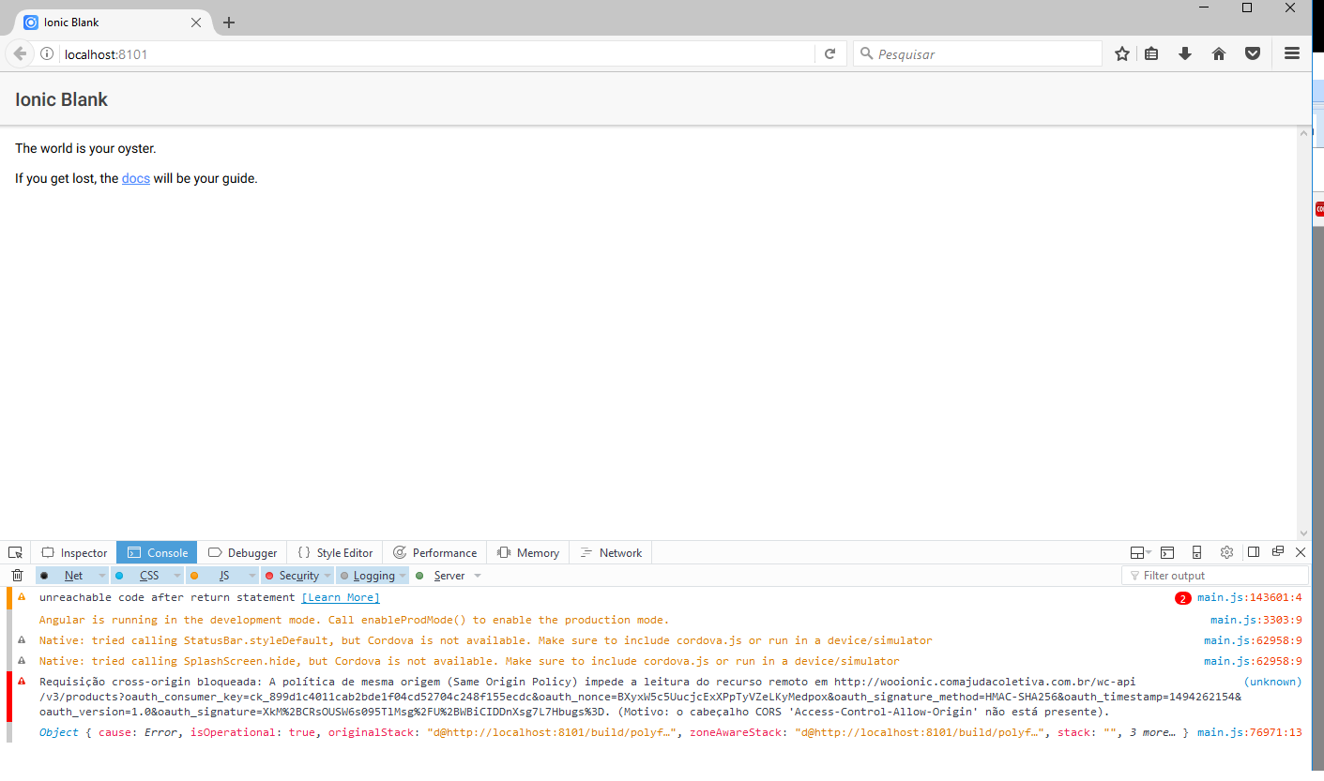Go to Firefox home page icon

pos(1219,54)
